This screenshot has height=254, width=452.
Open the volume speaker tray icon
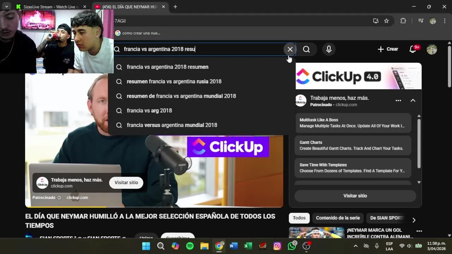coord(409,246)
